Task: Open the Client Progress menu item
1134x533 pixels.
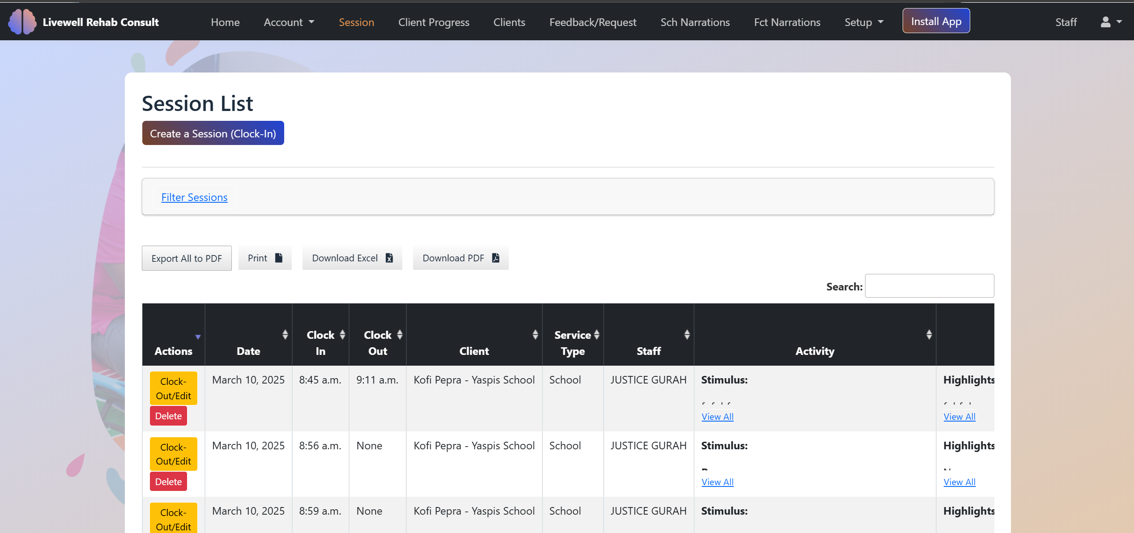Action: [x=434, y=22]
